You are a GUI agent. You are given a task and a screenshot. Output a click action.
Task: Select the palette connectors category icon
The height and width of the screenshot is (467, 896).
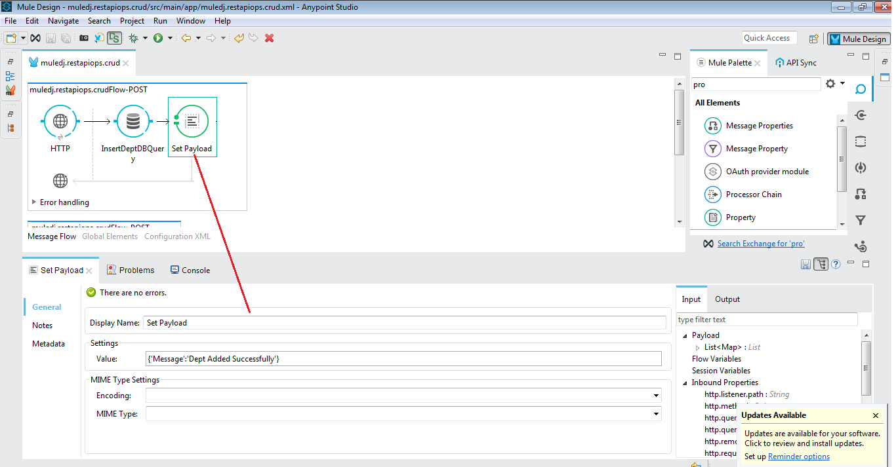pyautogui.click(x=861, y=115)
